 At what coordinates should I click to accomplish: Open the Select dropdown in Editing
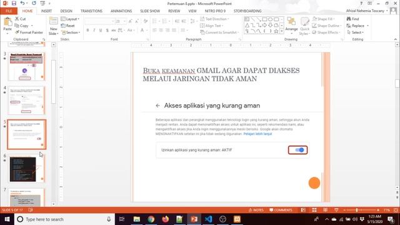(x=356, y=32)
